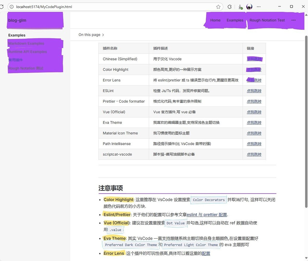Click the scriptcat-vscode table cell
The image size is (308, 261).
pos(124,154)
